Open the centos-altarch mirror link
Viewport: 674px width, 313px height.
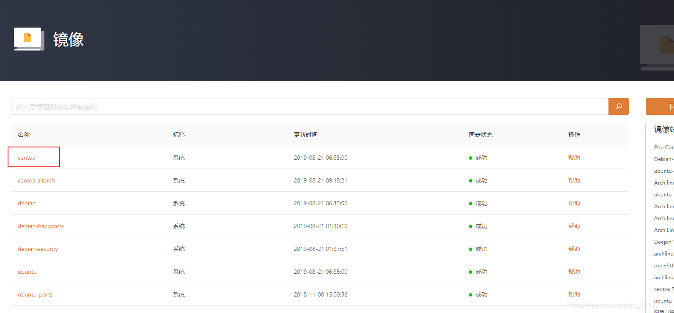pyautogui.click(x=36, y=180)
